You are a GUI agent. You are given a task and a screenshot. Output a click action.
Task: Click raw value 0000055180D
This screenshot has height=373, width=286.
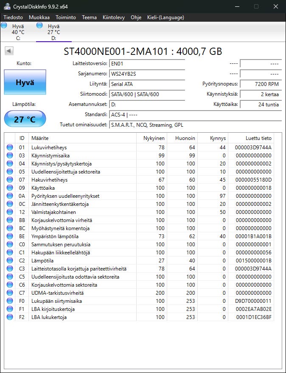pos(253,180)
